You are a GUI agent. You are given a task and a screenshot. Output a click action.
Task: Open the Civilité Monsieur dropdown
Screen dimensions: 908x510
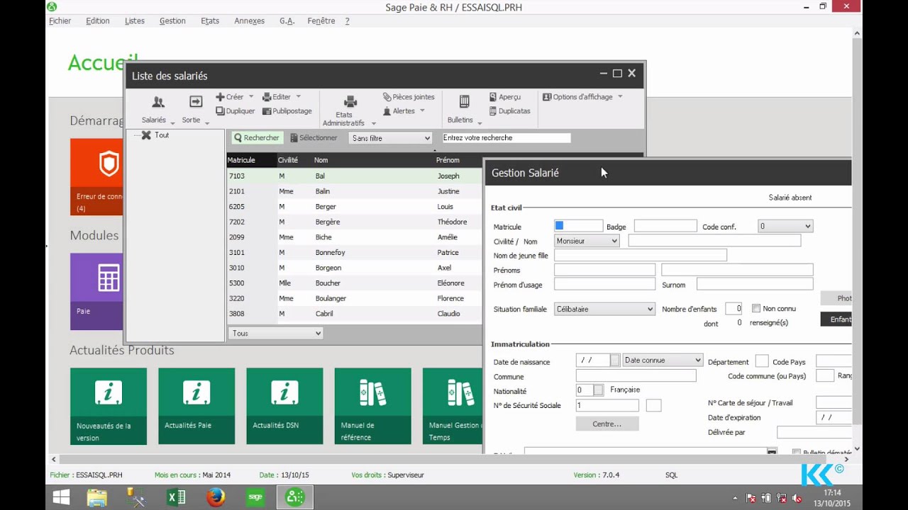point(587,241)
